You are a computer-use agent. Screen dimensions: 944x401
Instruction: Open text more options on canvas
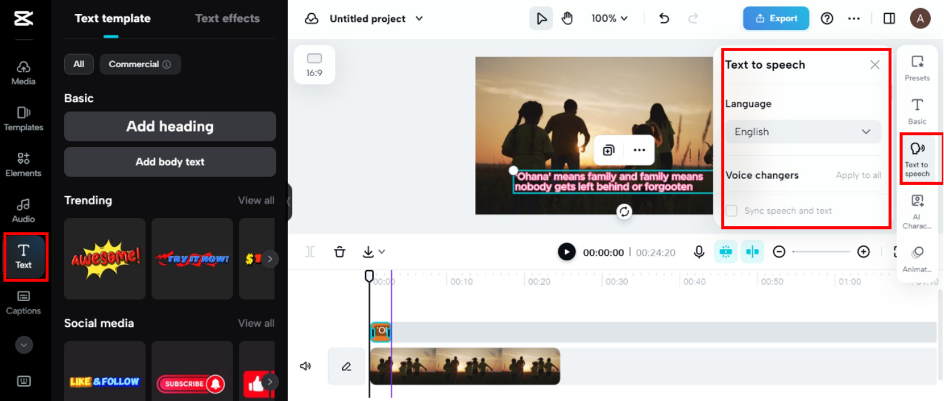tap(639, 150)
